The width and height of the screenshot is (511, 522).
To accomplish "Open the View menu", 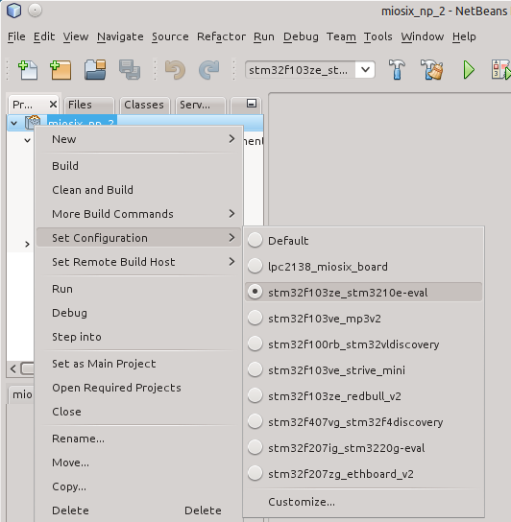I will pos(76,36).
